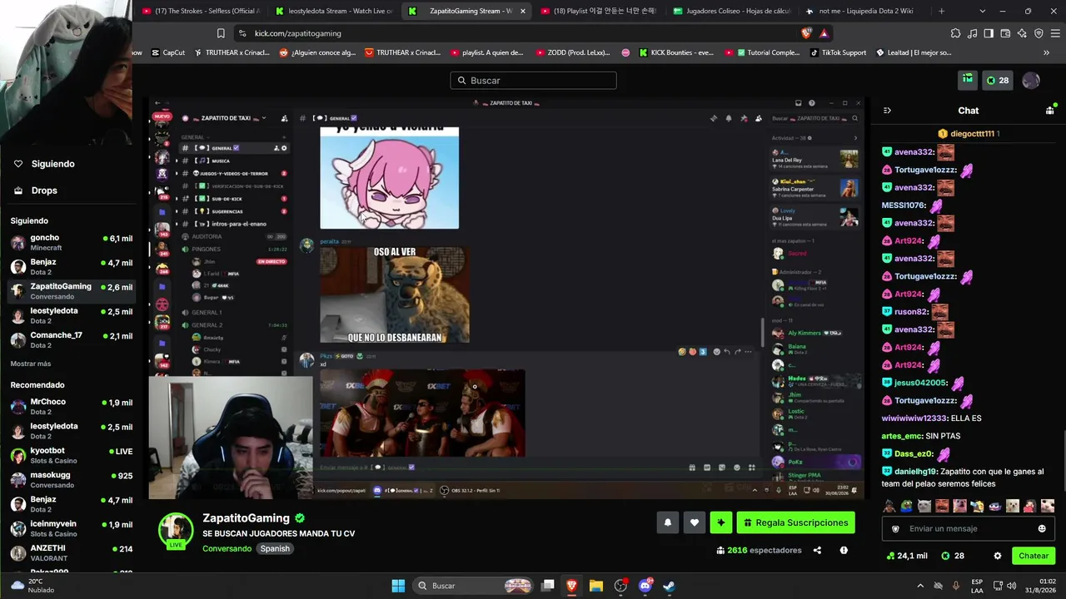The image size is (1066, 599).
Task: Click the Brave Rewards triangle icon
Action: pos(824,33)
